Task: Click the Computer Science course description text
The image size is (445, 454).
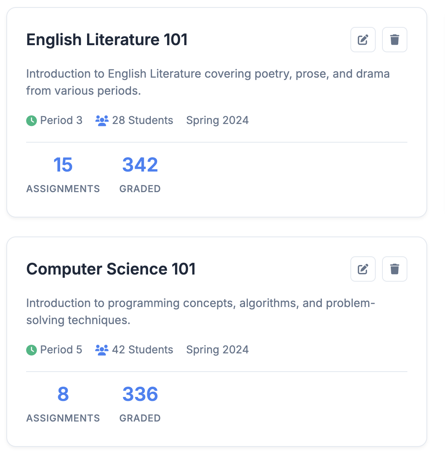Action: click(x=200, y=311)
